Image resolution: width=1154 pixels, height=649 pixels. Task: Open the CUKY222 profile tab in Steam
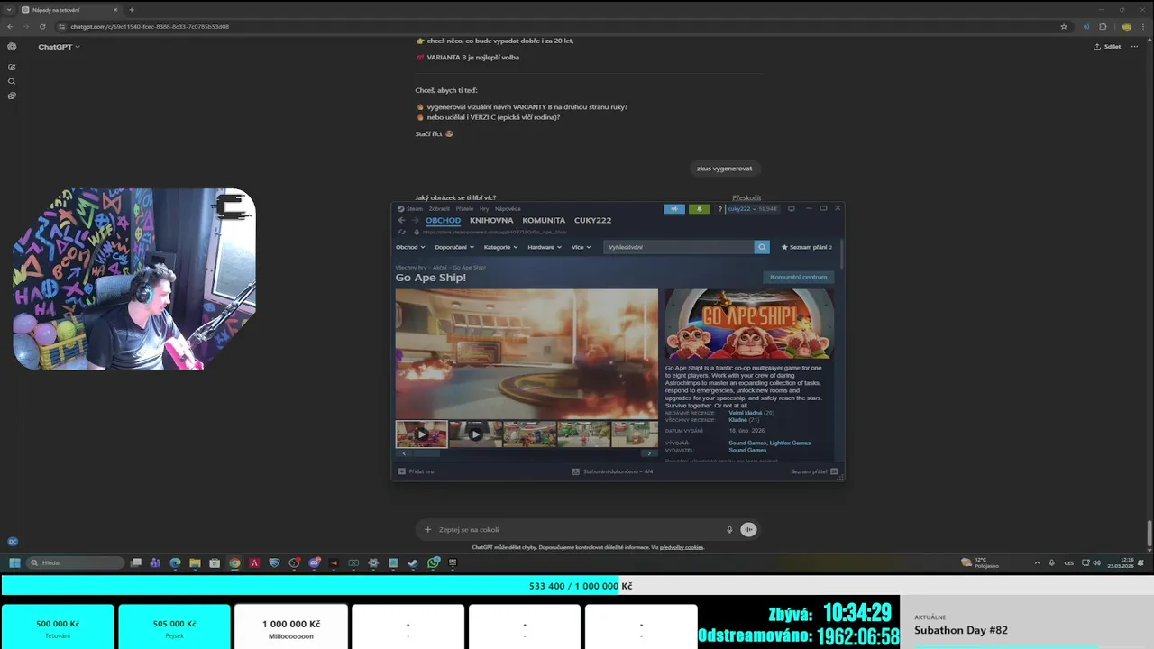pos(592,220)
